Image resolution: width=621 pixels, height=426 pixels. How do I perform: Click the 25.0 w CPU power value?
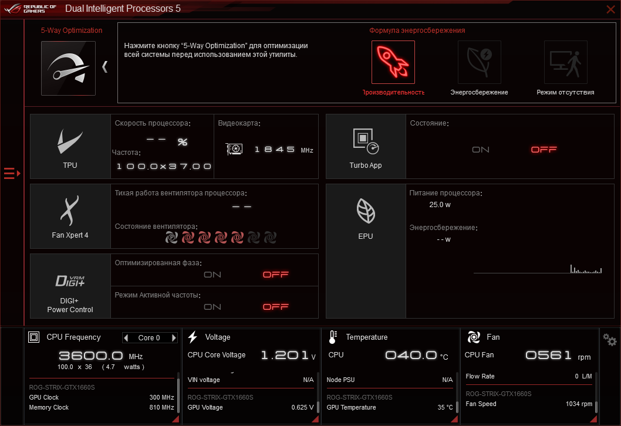click(x=440, y=205)
